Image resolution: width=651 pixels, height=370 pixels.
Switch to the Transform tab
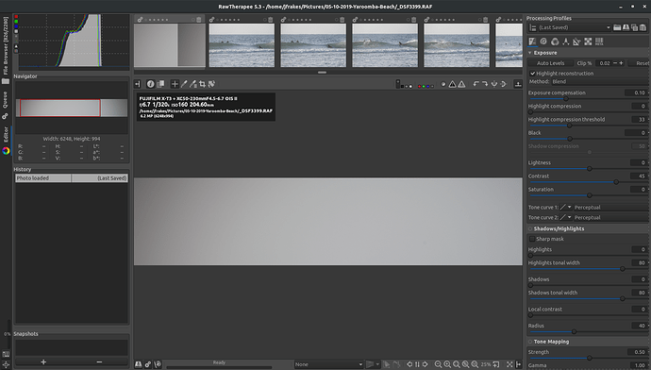pyautogui.click(x=576, y=42)
